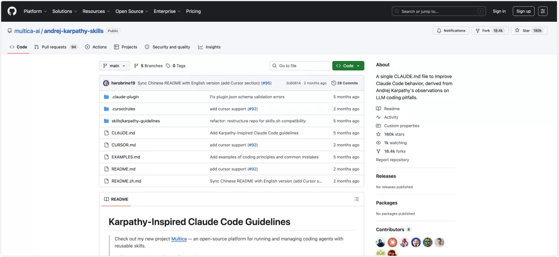Open the Releases heading link
The height and width of the screenshot is (257, 559).
[x=386, y=176]
